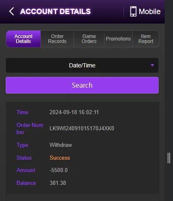The height and width of the screenshot is (201, 173).
Task: Open the Mobile label link
Action: click(x=149, y=12)
